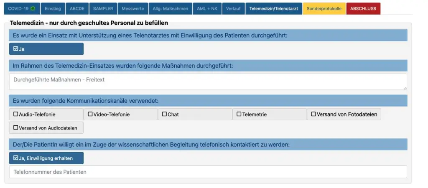Focus the Telefonnummer des Patienten field
428x188 pixels.
pyautogui.click(x=208, y=172)
